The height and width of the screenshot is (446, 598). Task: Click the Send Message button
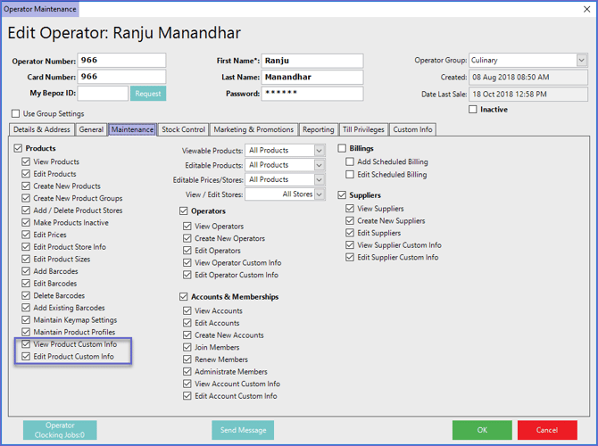243,430
